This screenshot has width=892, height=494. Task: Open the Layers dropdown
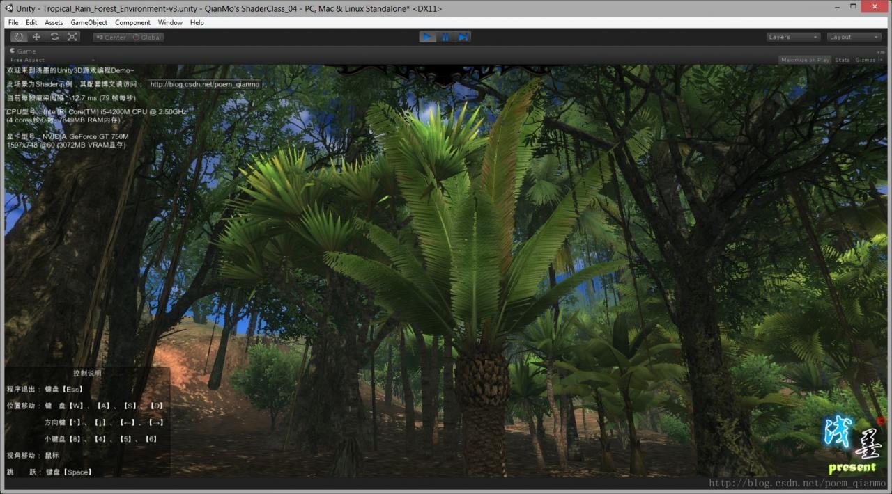793,38
